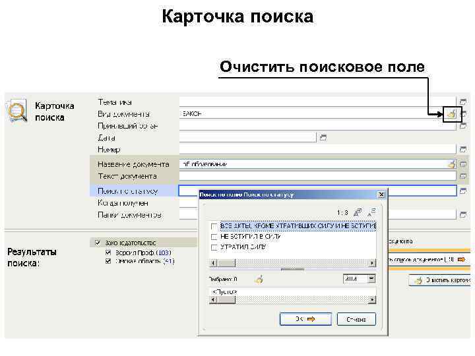This screenshot has height=356, width=475.
Task: Click into the Принявший орган input field
Action: click(317, 126)
